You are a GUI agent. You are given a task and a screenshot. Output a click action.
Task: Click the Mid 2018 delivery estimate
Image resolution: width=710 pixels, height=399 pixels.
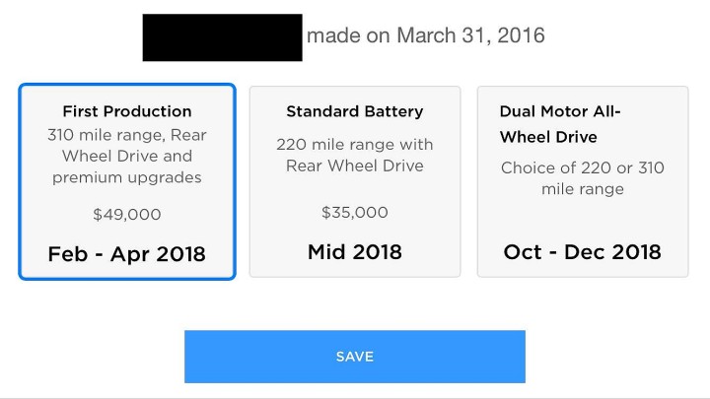[x=355, y=252]
